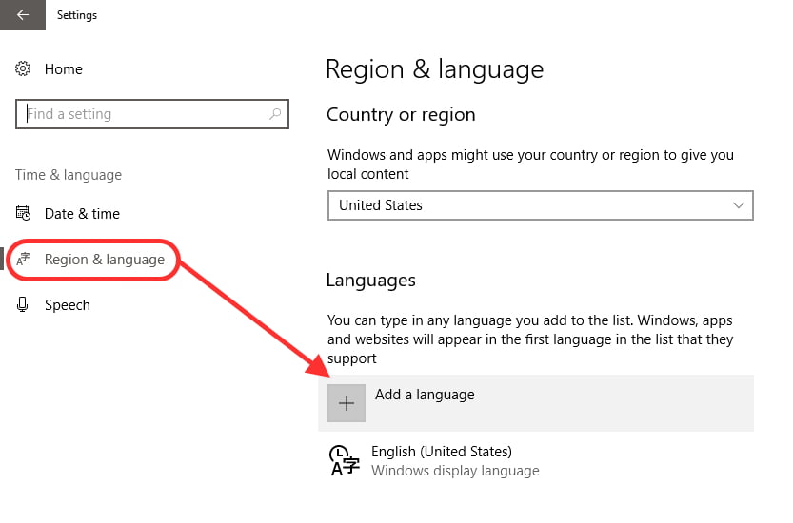793x523 pixels.
Task: Open Speech settings
Action: coord(68,305)
